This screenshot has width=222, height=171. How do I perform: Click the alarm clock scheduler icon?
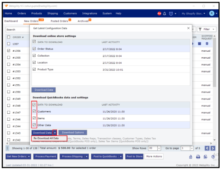171,14
